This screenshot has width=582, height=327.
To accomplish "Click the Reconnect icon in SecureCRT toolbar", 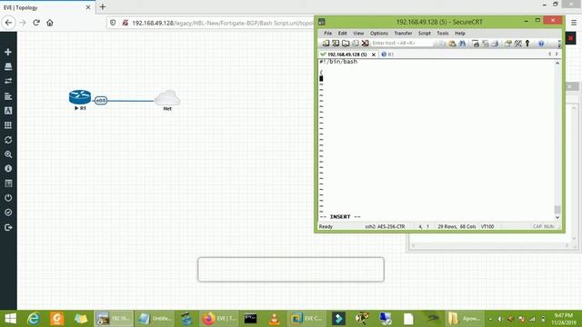I will (x=356, y=44).
